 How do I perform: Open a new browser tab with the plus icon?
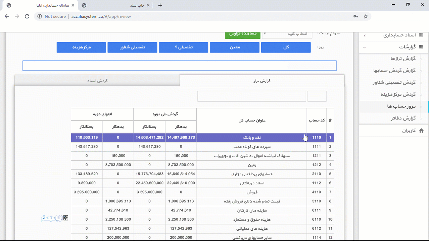(160, 5)
